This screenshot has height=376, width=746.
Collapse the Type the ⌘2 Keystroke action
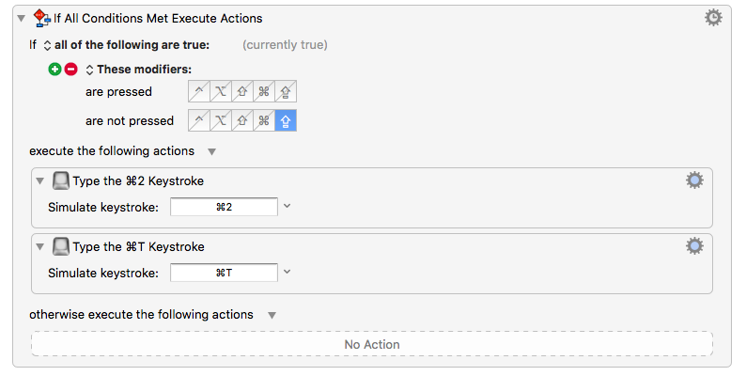tap(40, 180)
